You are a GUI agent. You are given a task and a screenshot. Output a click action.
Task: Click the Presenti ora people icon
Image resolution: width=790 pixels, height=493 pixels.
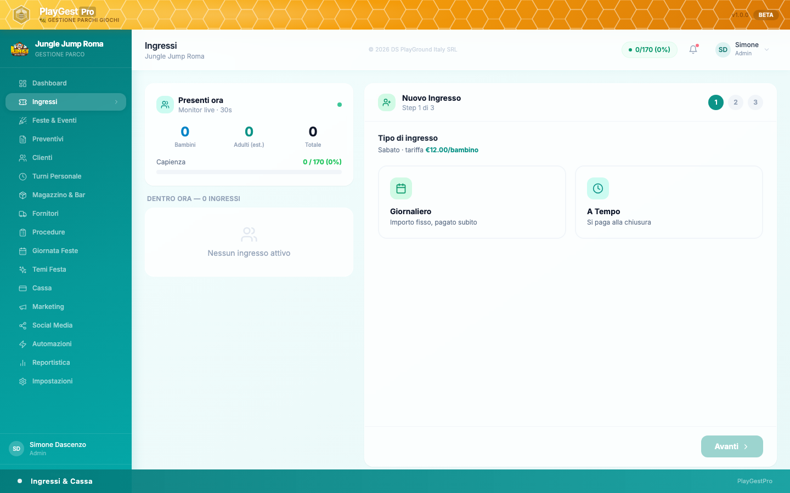(165, 105)
